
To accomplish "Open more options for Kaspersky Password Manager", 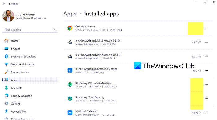I will [x=206, y=85].
